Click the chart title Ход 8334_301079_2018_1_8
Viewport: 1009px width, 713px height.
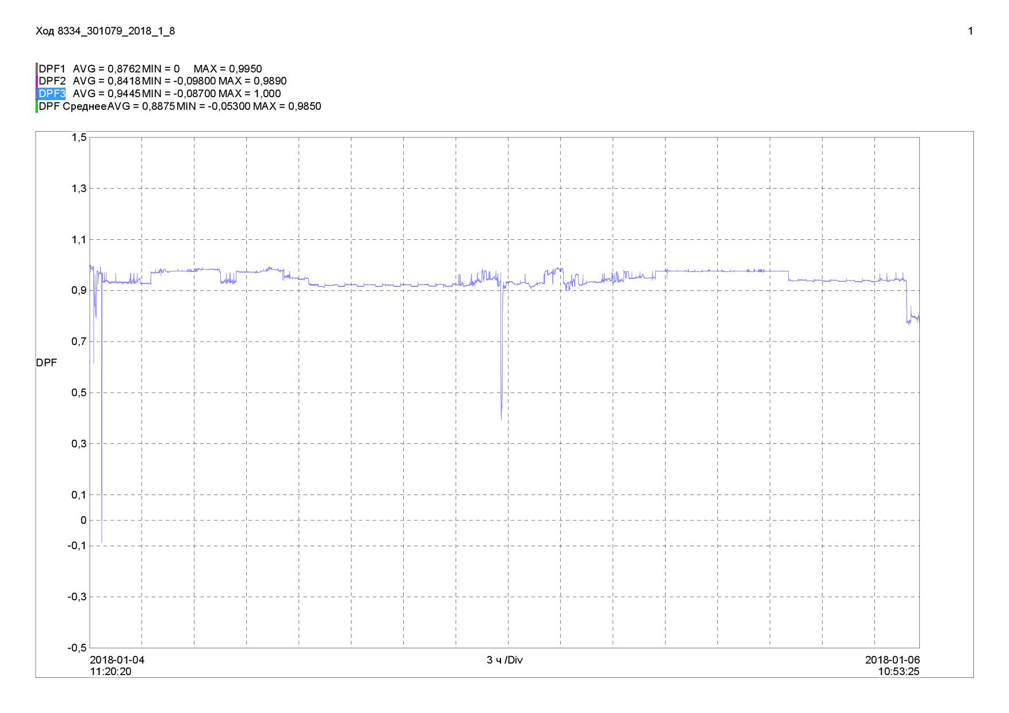105,32
